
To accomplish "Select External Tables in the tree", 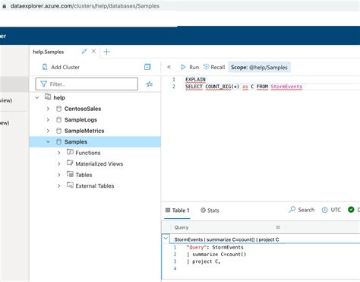I will point(95,186).
